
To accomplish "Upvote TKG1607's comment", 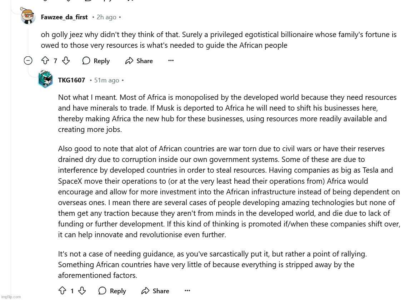I will [x=62, y=291].
